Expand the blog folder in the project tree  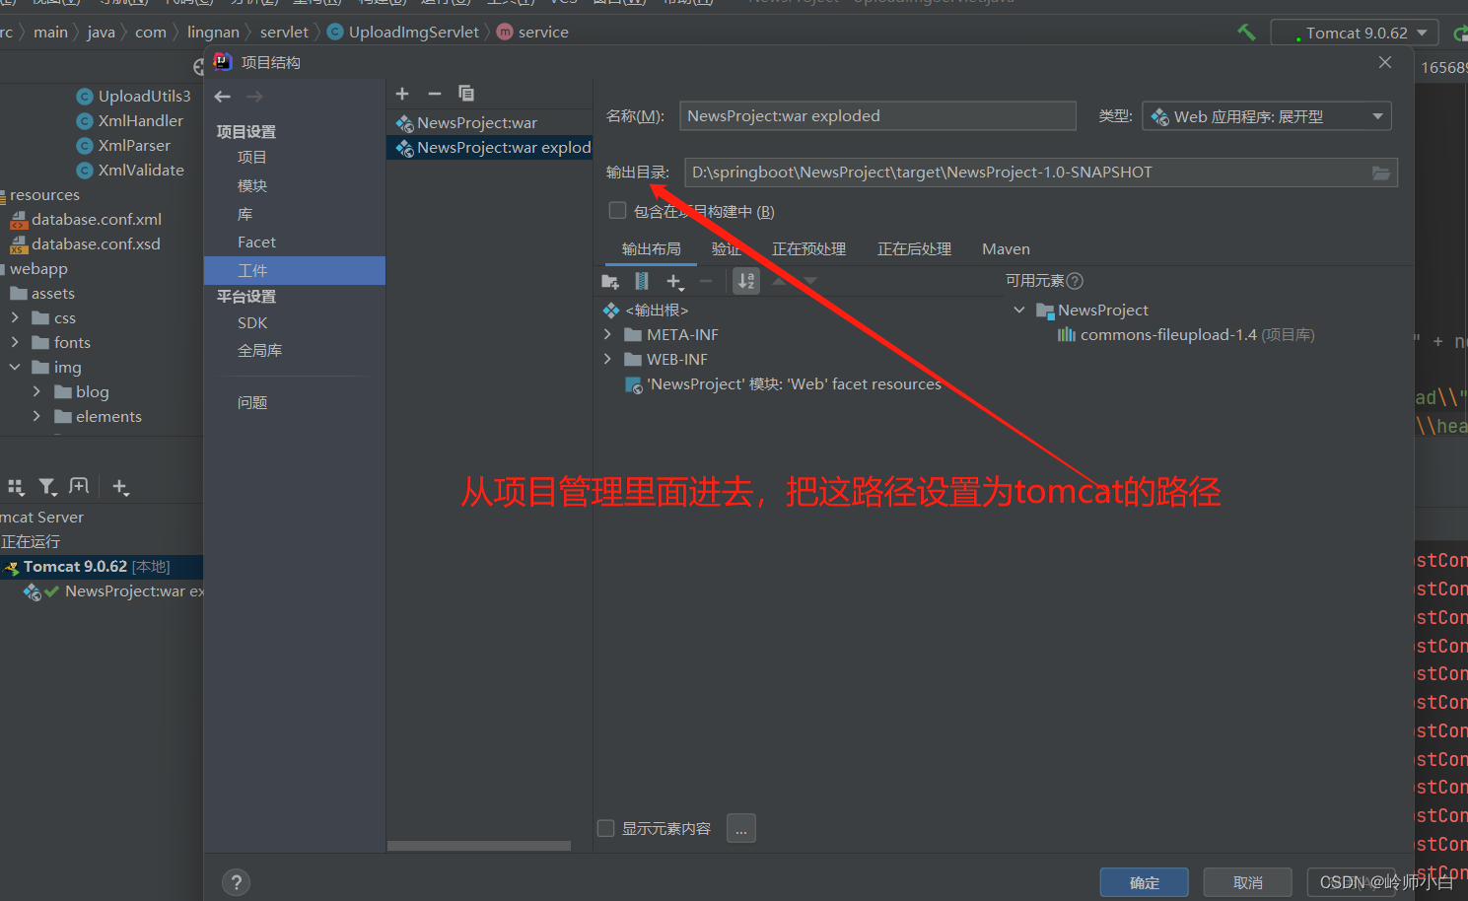click(37, 392)
